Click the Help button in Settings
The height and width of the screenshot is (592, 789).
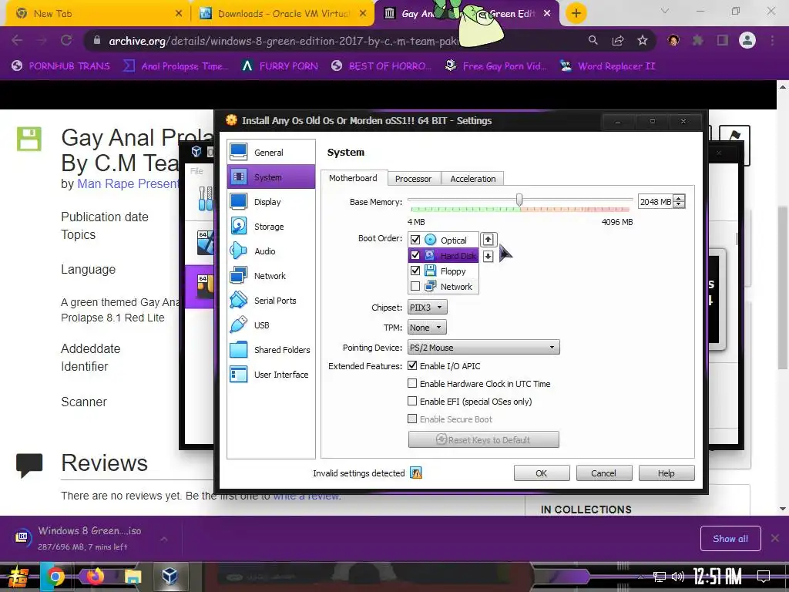pos(666,473)
